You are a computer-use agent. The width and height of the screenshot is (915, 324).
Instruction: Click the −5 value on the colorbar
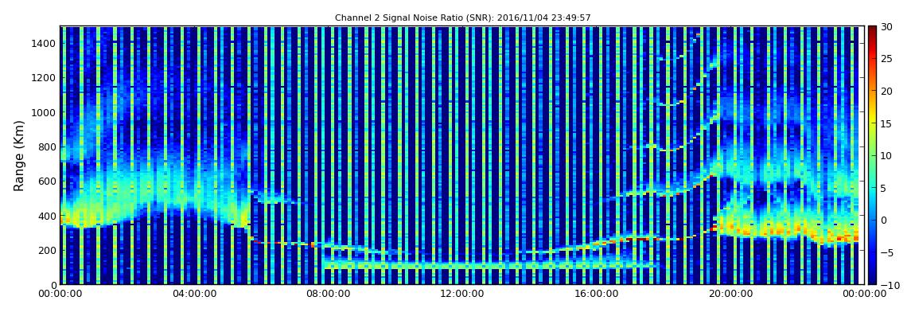click(887, 252)
